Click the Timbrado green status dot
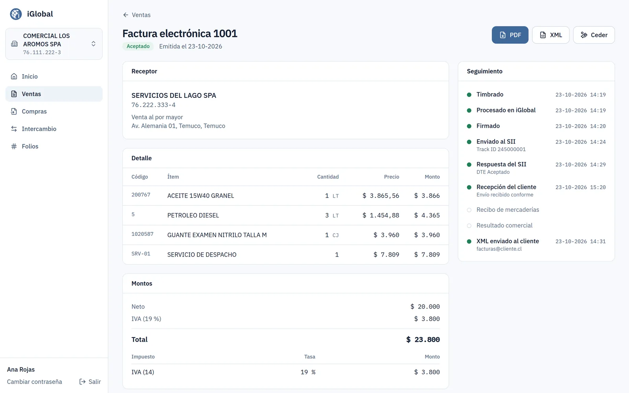 tap(469, 95)
